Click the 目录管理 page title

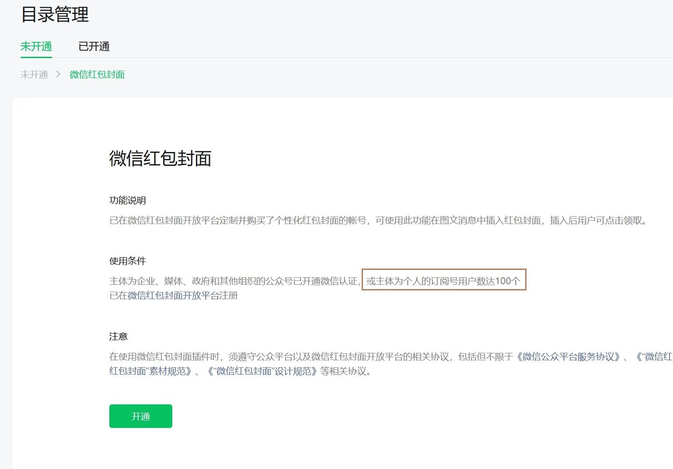[55, 14]
